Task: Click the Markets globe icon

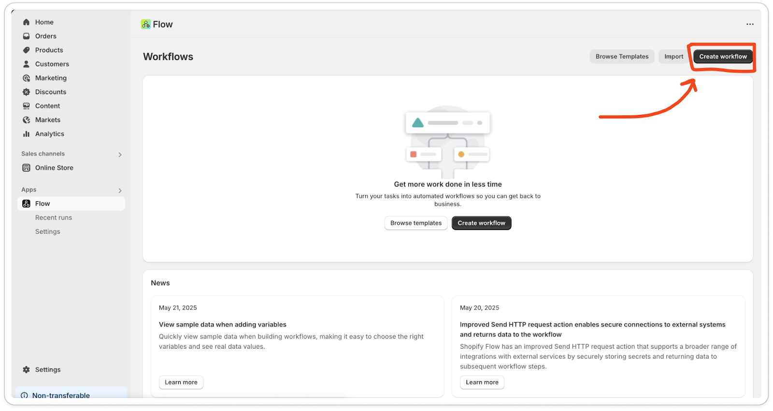Action: point(27,120)
